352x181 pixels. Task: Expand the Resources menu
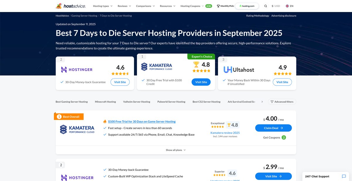coord(167,6)
